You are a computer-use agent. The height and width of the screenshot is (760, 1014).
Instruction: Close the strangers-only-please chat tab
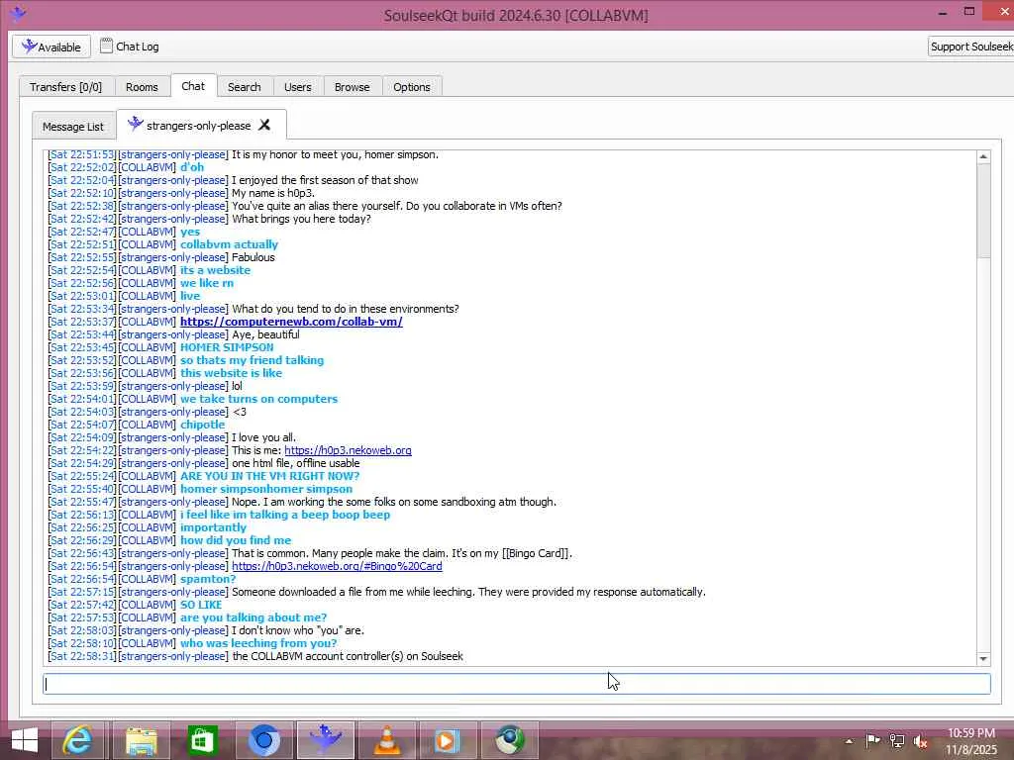tap(264, 125)
